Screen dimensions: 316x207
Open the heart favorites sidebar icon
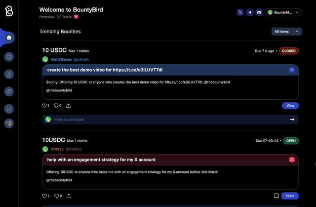pyautogui.click(x=9, y=57)
